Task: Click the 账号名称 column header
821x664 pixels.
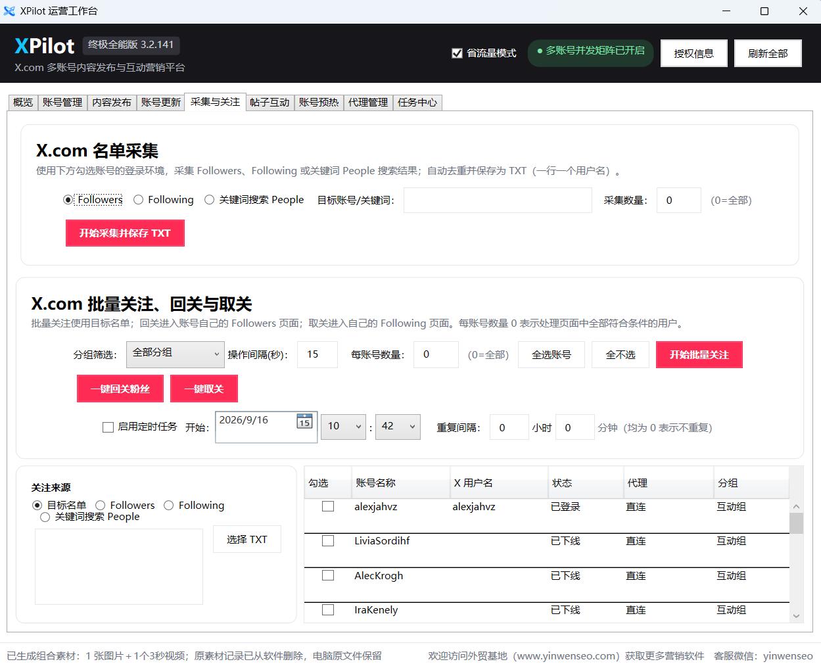Action: point(400,483)
